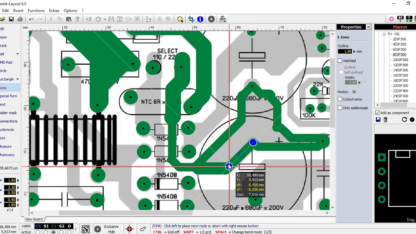Open the blue info icon
Screen dimensions: 416x234
pos(200,19)
